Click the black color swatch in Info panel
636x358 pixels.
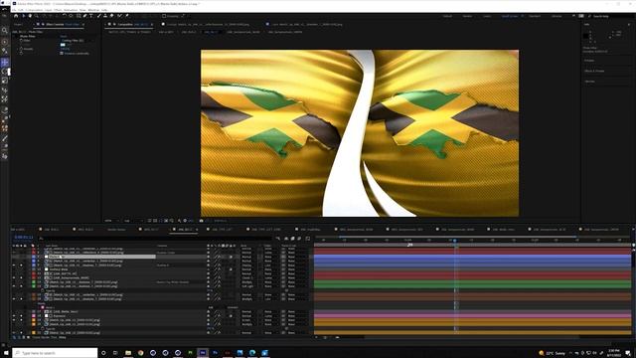tap(585, 36)
